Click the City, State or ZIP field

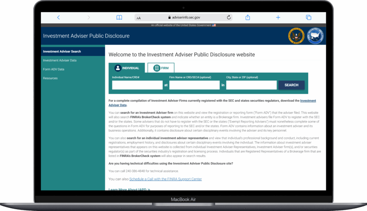click(251, 85)
